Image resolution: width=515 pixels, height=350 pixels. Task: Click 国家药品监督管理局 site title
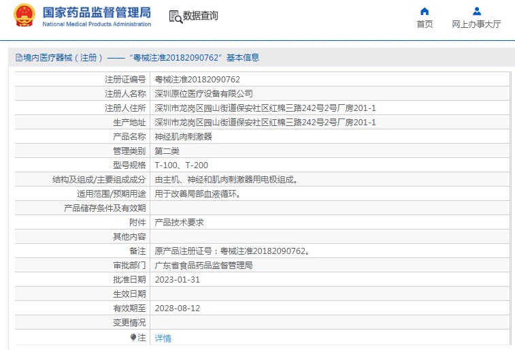[97, 12]
